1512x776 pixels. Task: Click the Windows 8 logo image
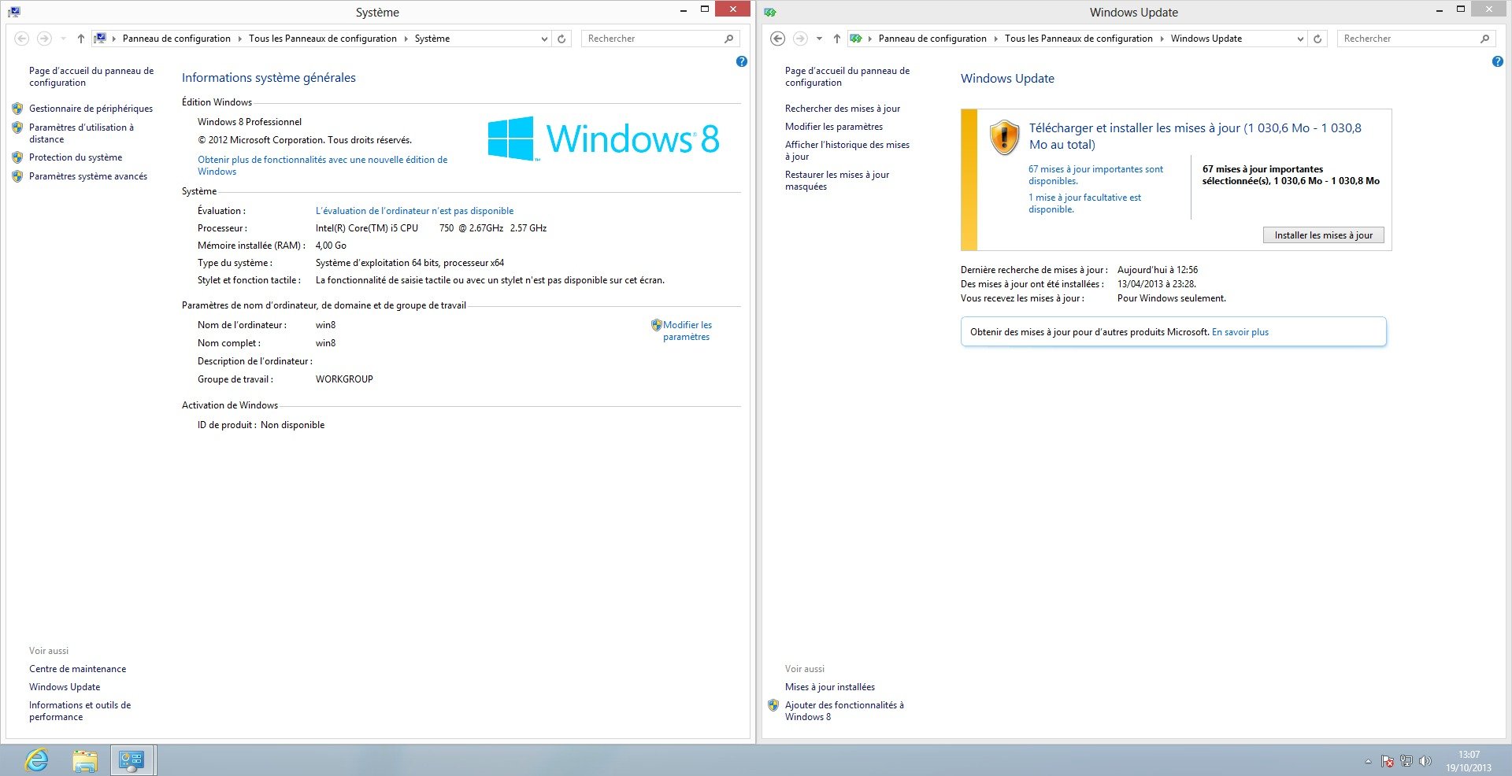603,139
